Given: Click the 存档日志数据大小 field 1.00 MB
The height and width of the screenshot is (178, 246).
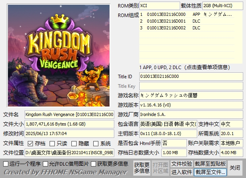Looking at the screenshot, I should tap(174, 153).
